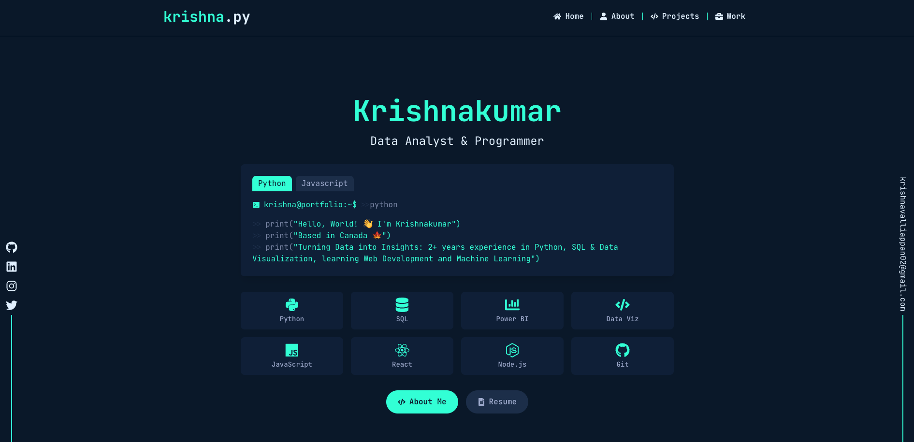Click the krishna.py site logo

(x=206, y=17)
